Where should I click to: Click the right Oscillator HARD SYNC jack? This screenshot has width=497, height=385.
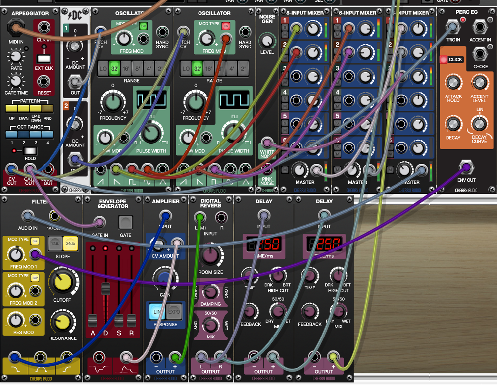(245, 32)
